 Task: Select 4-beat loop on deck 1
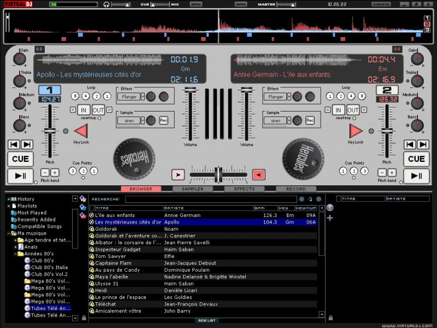click(x=86, y=96)
